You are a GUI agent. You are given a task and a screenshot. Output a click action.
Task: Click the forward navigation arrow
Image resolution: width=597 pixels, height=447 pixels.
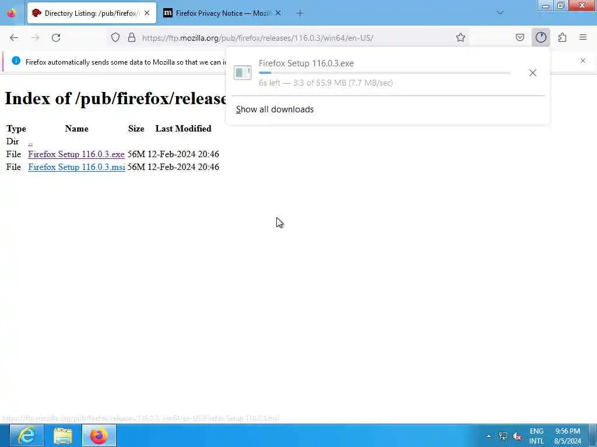pyautogui.click(x=35, y=38)
